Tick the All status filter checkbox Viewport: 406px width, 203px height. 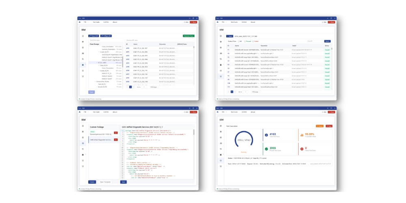[239, 41]
